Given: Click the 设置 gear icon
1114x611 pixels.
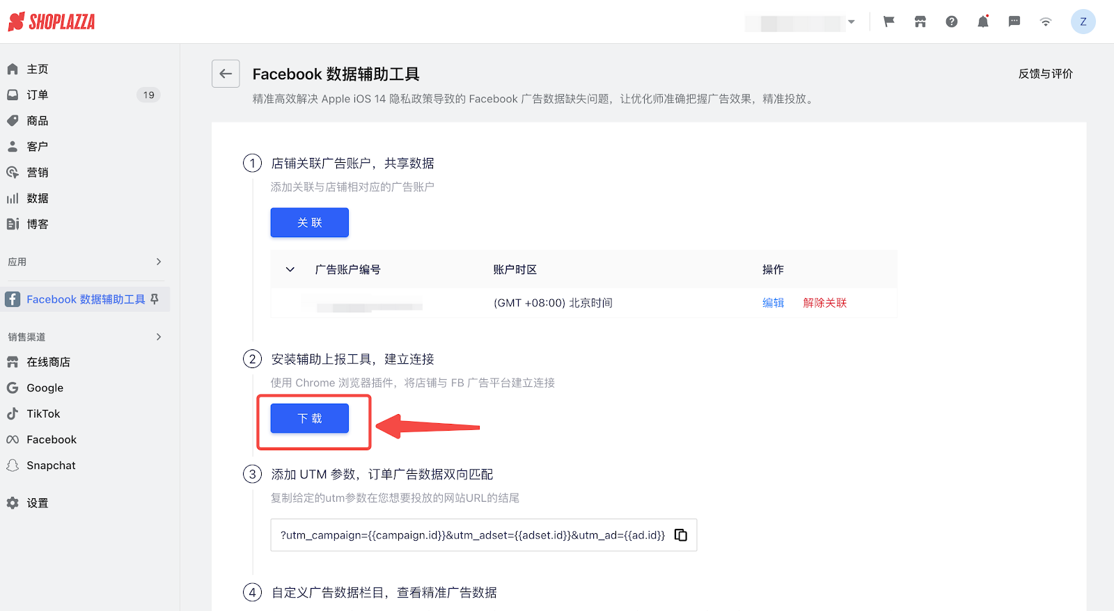Looking at the screenshot, I should (x=13, y=502).
